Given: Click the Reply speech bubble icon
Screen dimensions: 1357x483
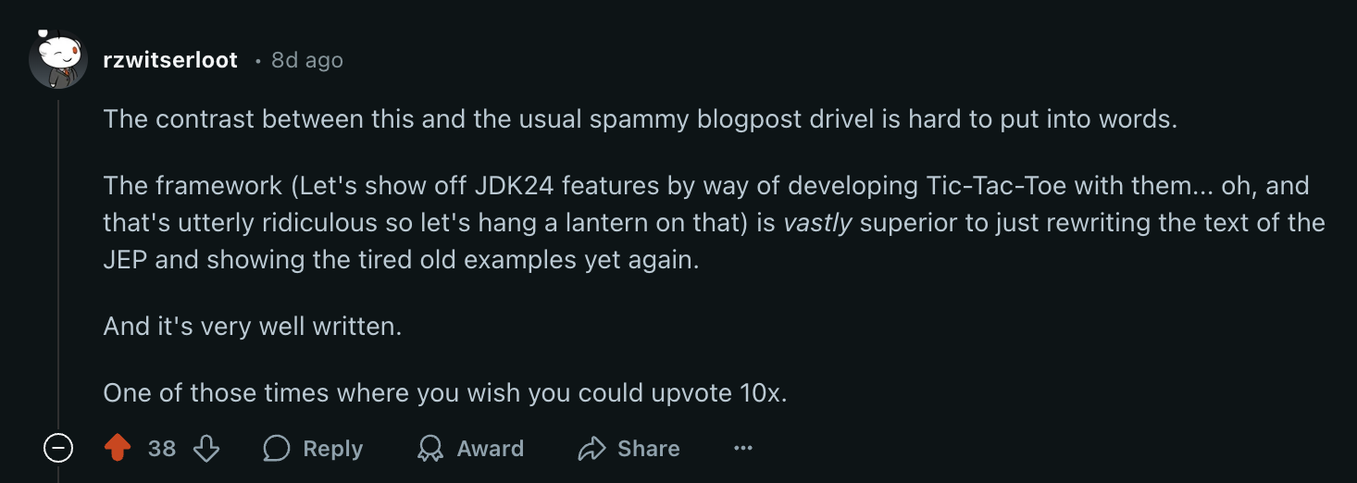Looking at the screenshot, I should [x=277, y=449].
